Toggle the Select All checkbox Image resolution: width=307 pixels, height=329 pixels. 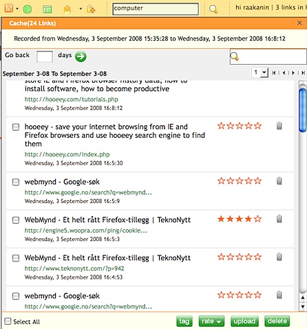click(8, 321)
